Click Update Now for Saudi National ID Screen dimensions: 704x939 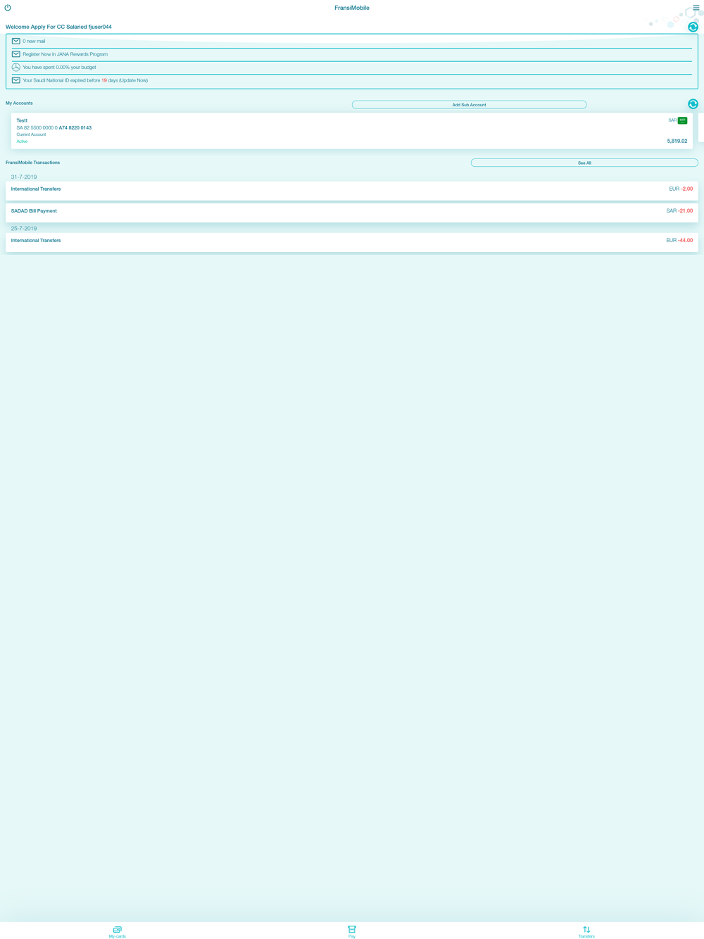(134, 80)
